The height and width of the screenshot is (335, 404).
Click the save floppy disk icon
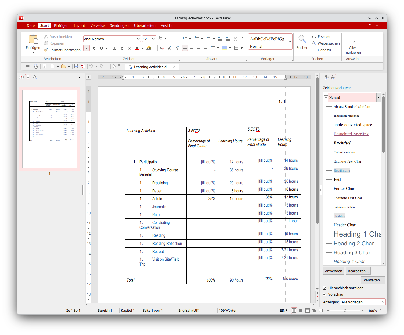coord(76,66)
